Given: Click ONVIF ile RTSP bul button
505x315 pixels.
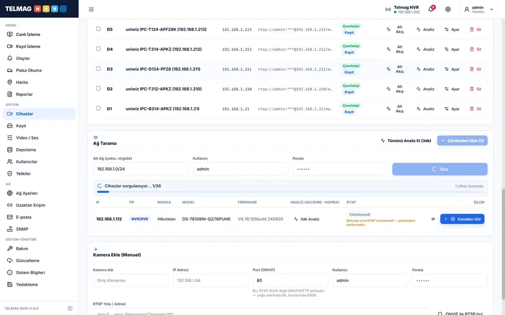Looking at the screenshot, I should [461, 313].
